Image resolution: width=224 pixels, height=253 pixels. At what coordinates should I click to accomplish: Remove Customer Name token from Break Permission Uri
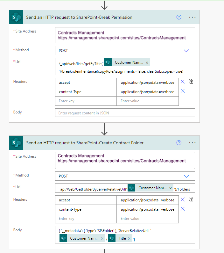tap(147, 62)
